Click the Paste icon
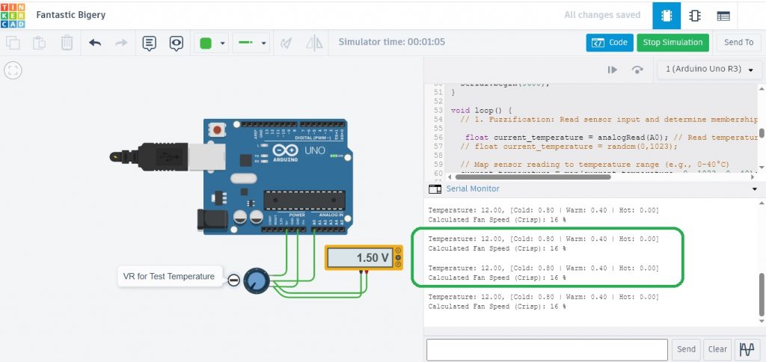The width and height of the screenshot is (766, 362). click(x=39, y=43)
